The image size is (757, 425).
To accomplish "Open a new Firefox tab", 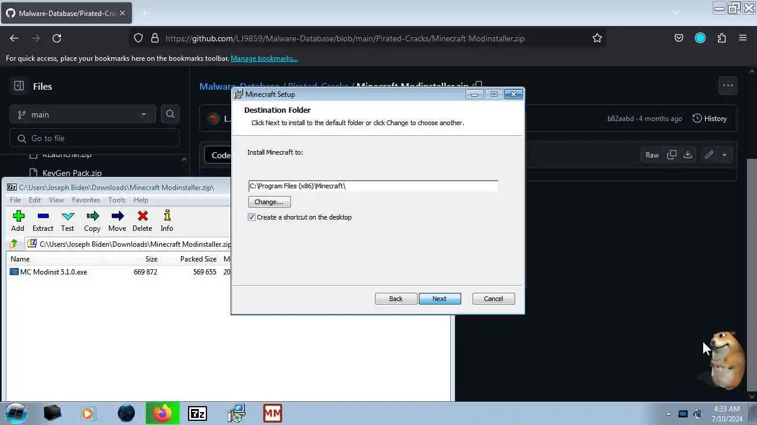I will (145, 13).
